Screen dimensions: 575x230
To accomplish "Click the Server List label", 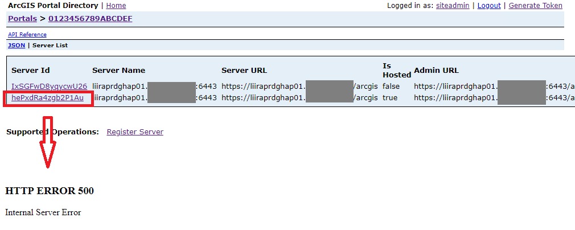I will pos(50,46).
